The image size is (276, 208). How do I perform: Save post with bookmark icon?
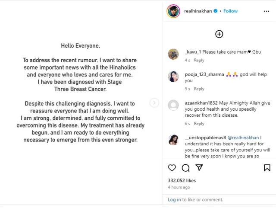(267, 168)
